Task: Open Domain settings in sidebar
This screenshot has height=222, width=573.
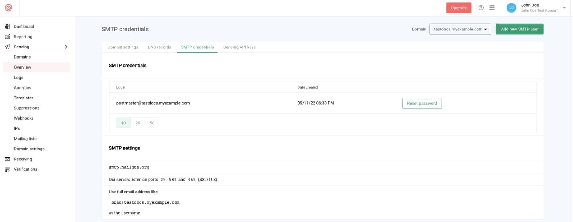Action: pos(29,149)
